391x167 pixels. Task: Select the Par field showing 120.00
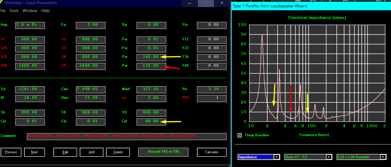tap(151, 66)
